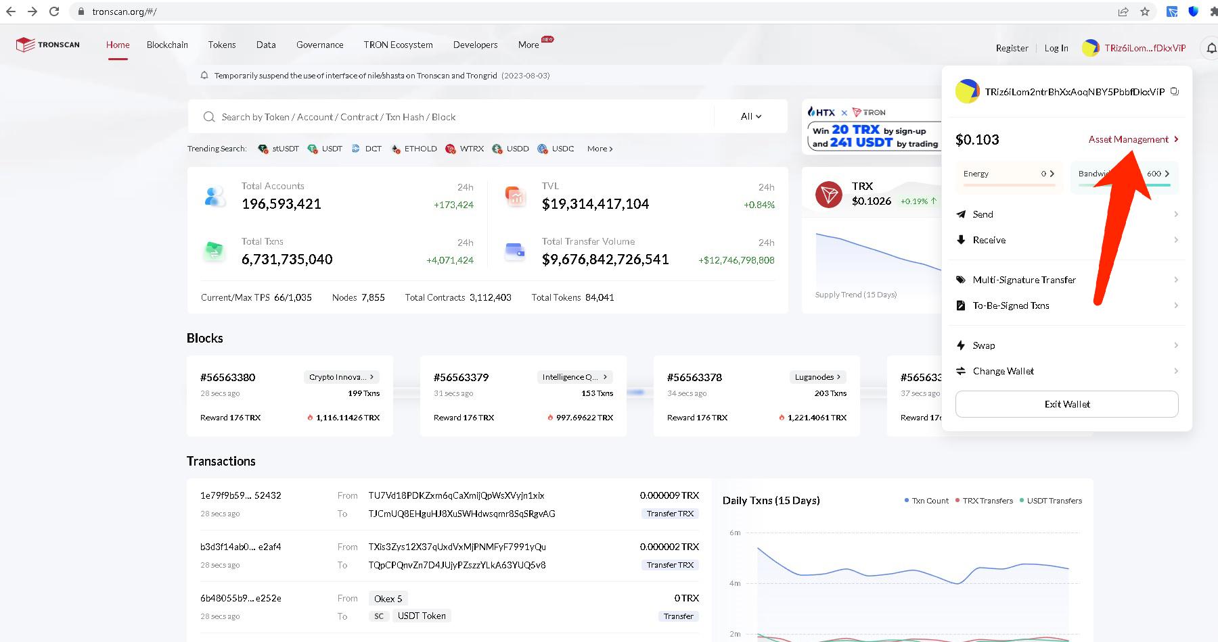
Task: Click the wallet avatar in header
Action: coord(1090,48)
